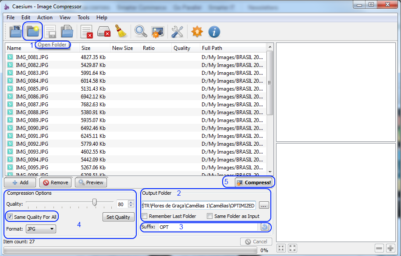The height and width of the screenshot is (256, 401).
Task: Click the Ratio column header
Action: click(156, 48)
